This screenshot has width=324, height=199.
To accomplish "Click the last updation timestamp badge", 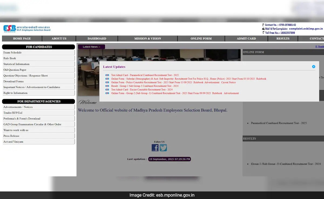I will tap(170, 159).
